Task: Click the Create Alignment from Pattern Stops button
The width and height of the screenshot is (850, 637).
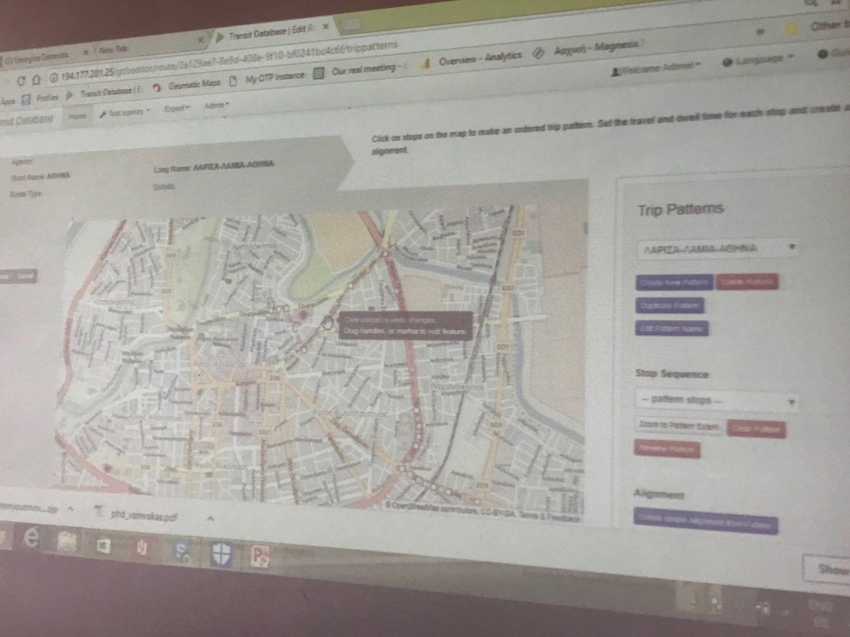Action: coord(705,520)
